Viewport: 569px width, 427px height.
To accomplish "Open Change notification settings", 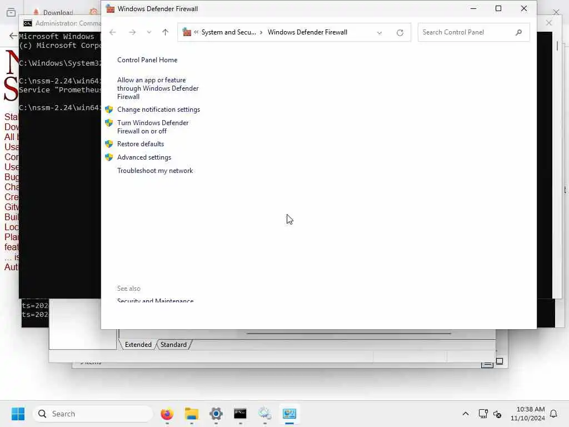I will tap(158, 110).
